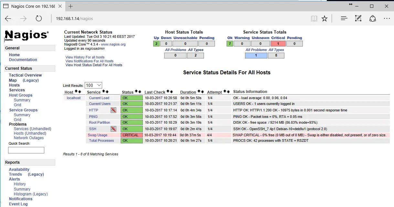Click the text 'SWAP CRITICAL - 0% free'
The image size is (394, 207).
252,135
